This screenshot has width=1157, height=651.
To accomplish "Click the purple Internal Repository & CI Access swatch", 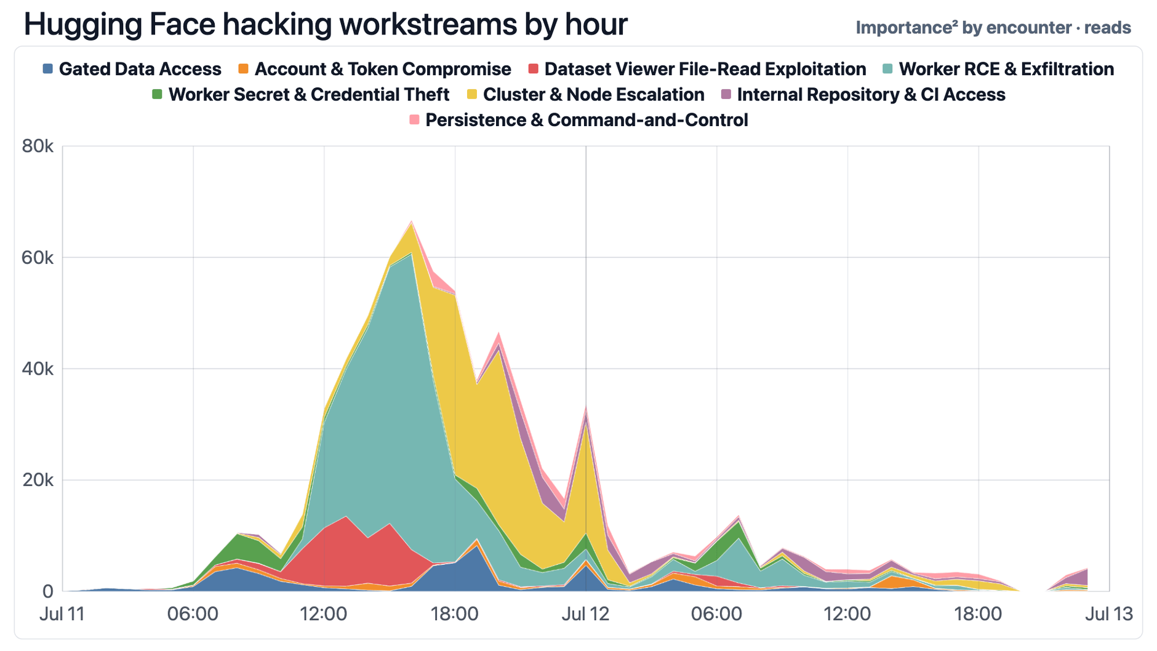I will coord(726,95).
